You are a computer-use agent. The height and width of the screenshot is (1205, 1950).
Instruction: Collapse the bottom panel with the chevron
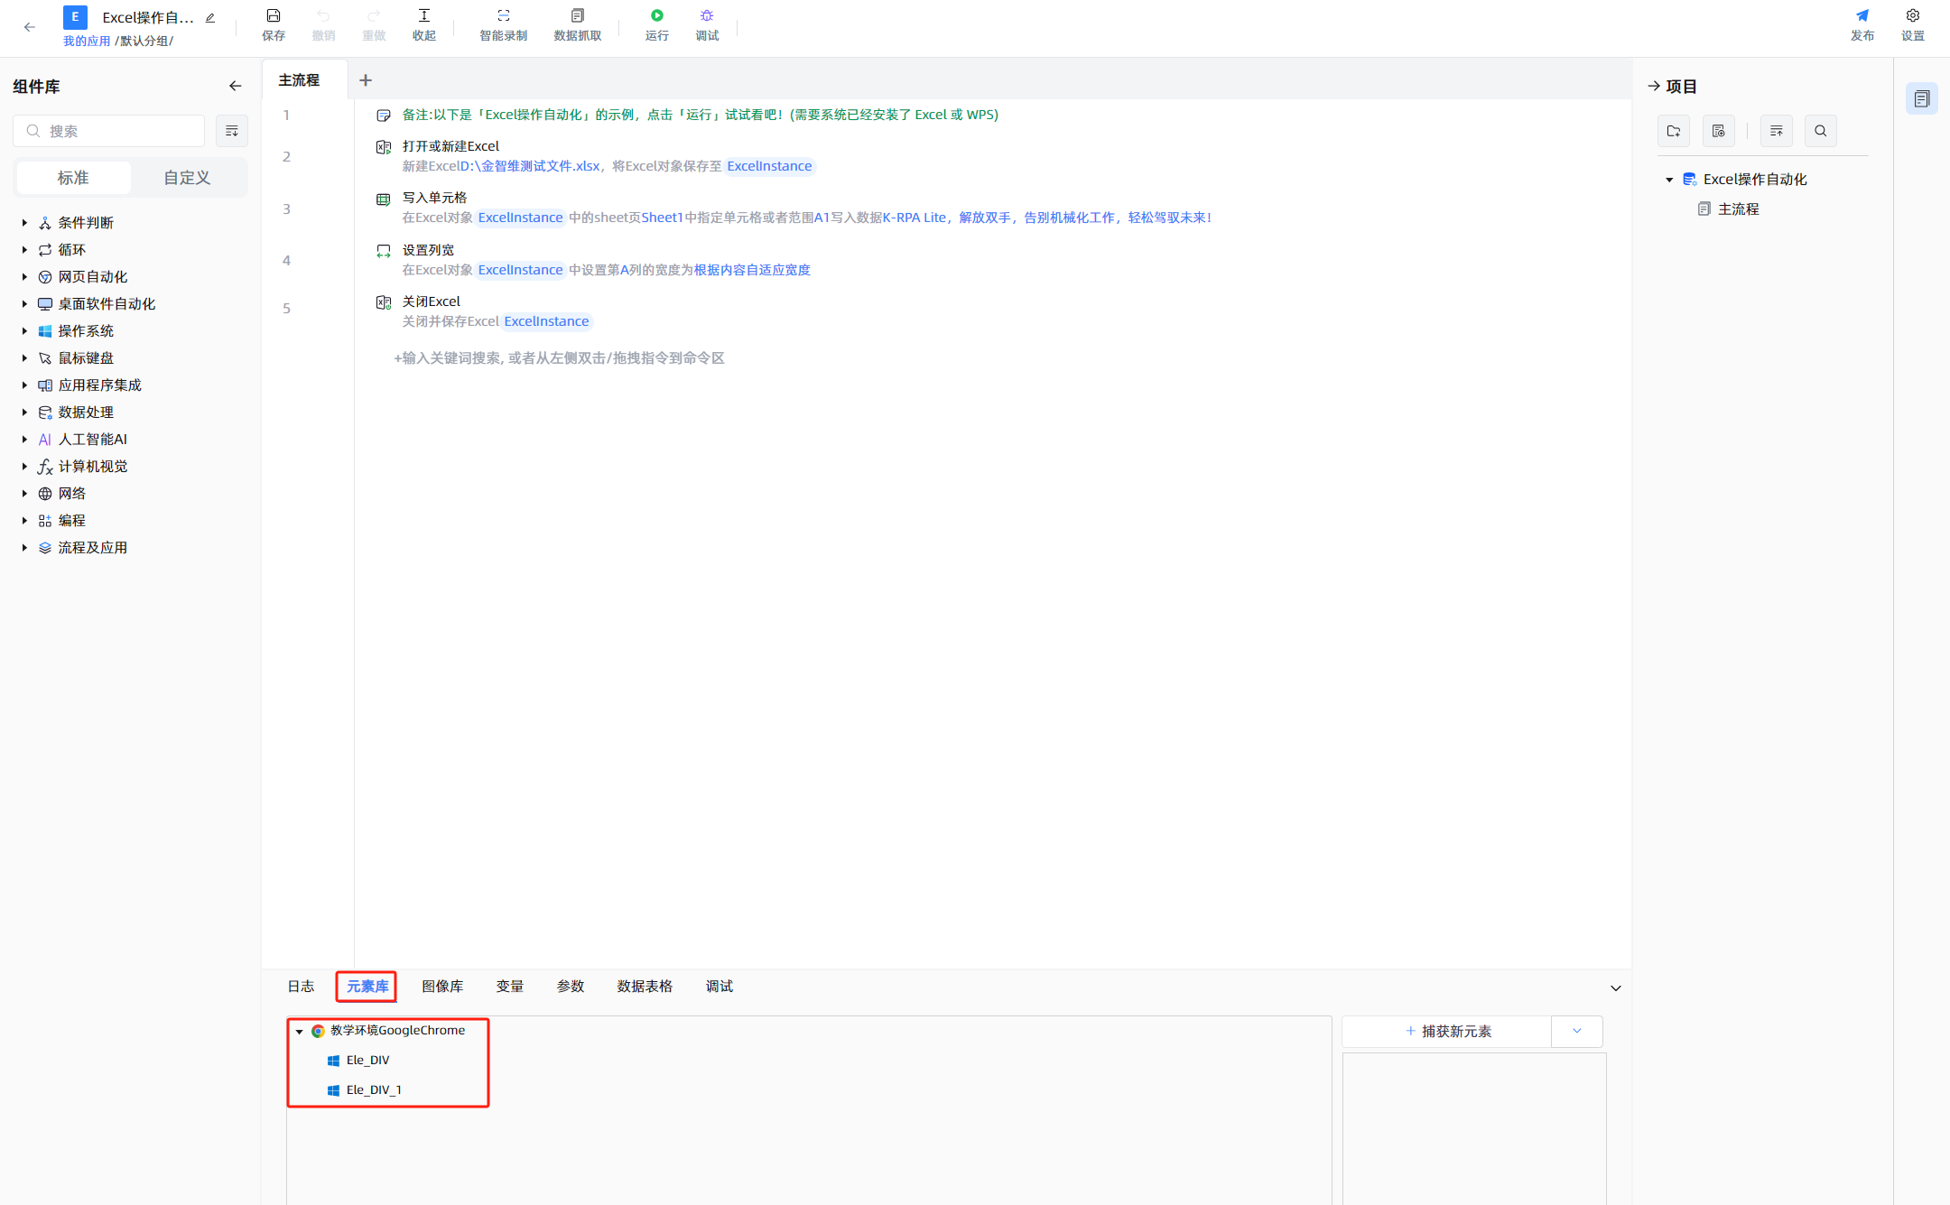pyautogui.click(x=1616, y=988)
